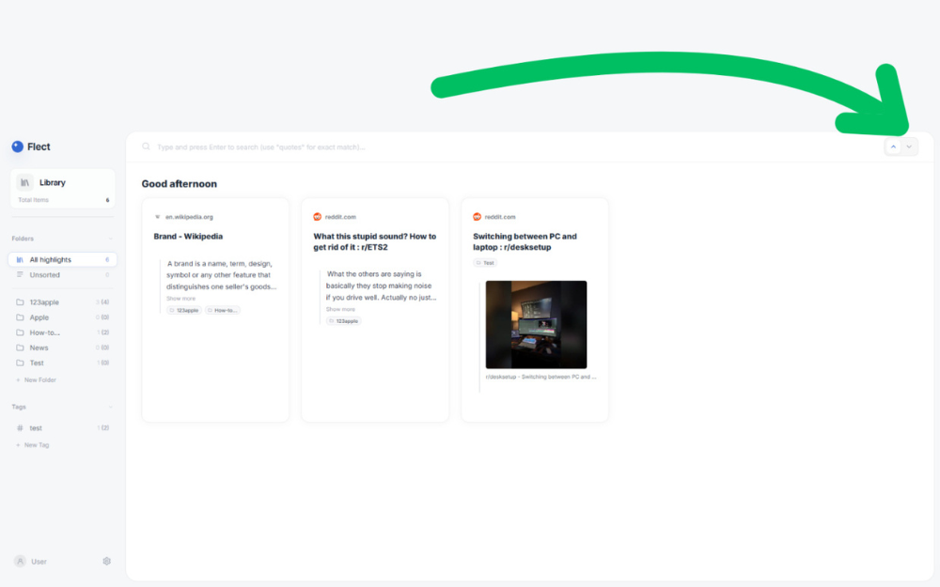This screenshot has height=587, width=940.
Task: Expand 'Show more' on Brand - Wikipedia card
Action: tap(181, 299)
